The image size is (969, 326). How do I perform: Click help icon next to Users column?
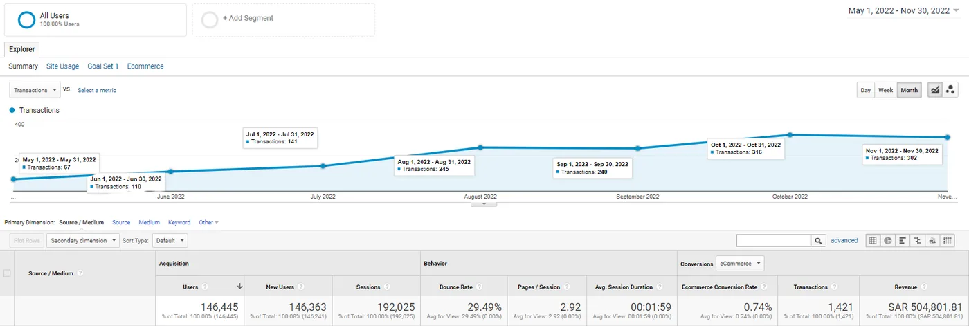click(205, 287)
